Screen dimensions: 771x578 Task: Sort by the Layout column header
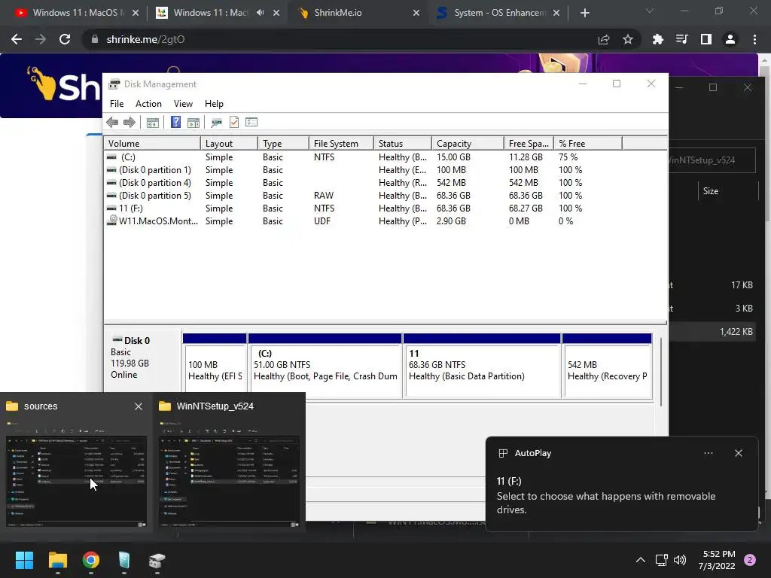229,144
